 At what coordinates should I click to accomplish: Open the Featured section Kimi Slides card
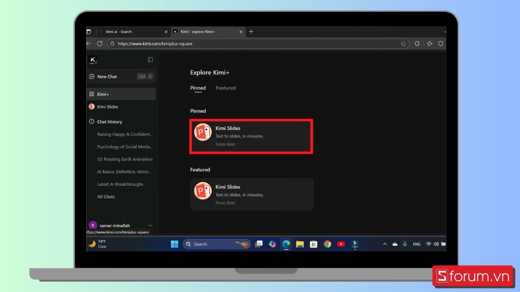click(252, 194)
